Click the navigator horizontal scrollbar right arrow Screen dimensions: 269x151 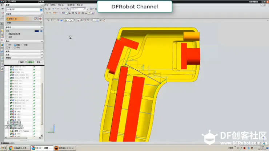pyautogui.click(x=40, y=138)
